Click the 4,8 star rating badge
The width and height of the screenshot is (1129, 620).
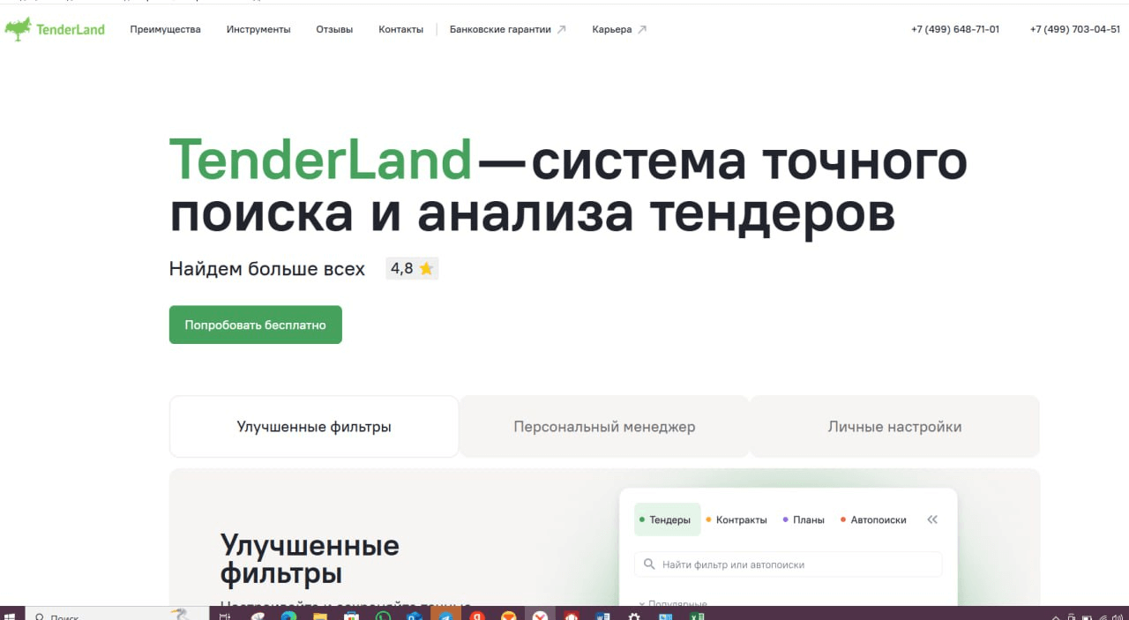tap(412, 269)
